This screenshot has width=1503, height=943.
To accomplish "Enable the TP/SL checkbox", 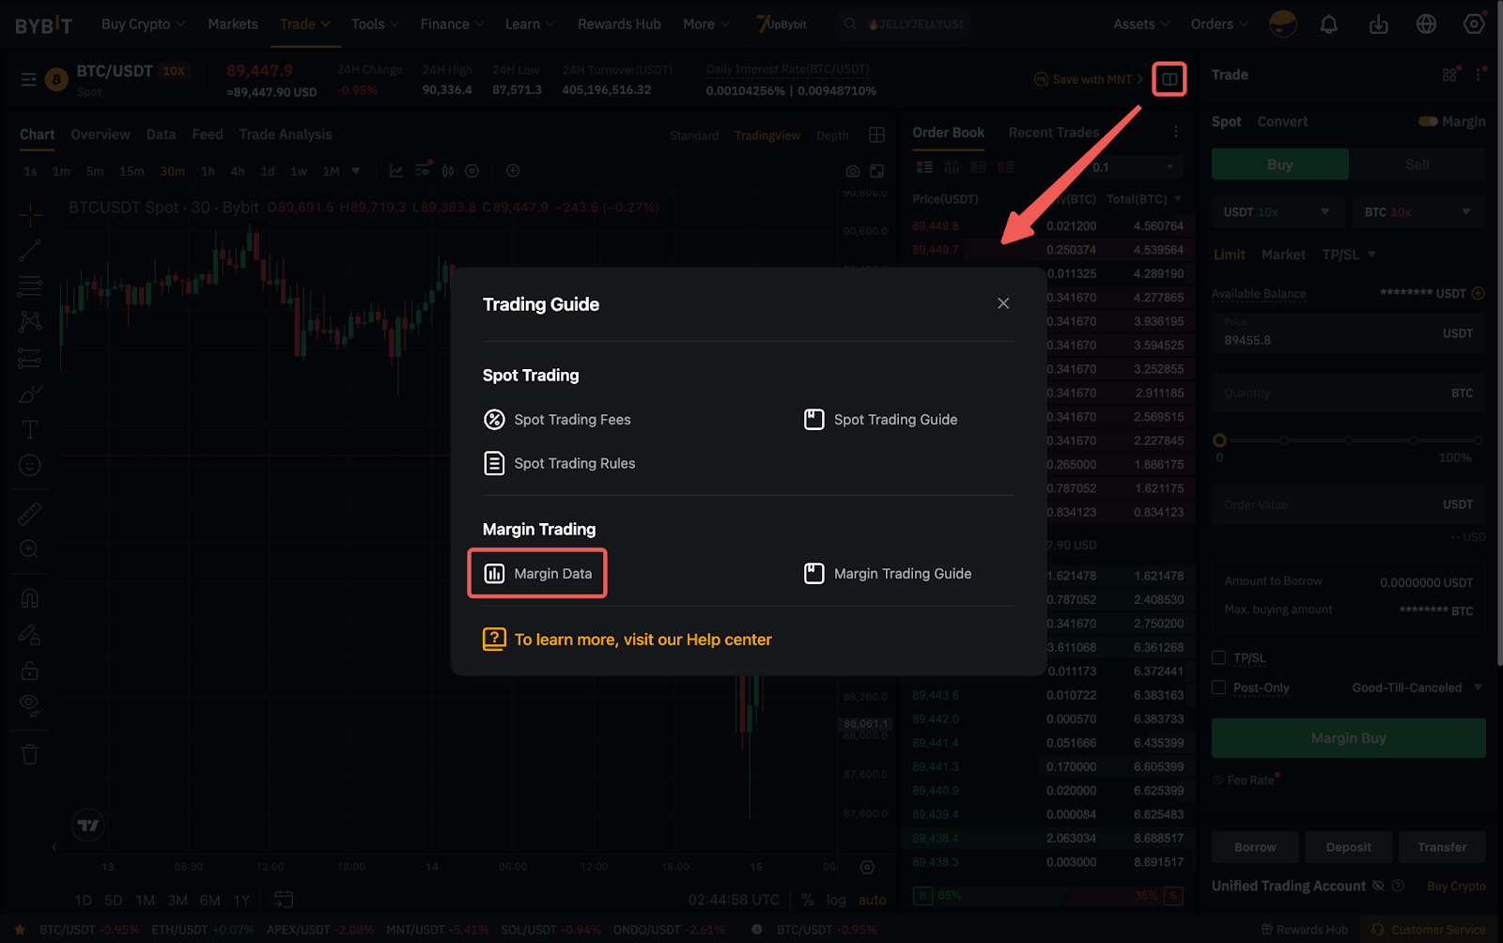I will (x=1219, y=657).
